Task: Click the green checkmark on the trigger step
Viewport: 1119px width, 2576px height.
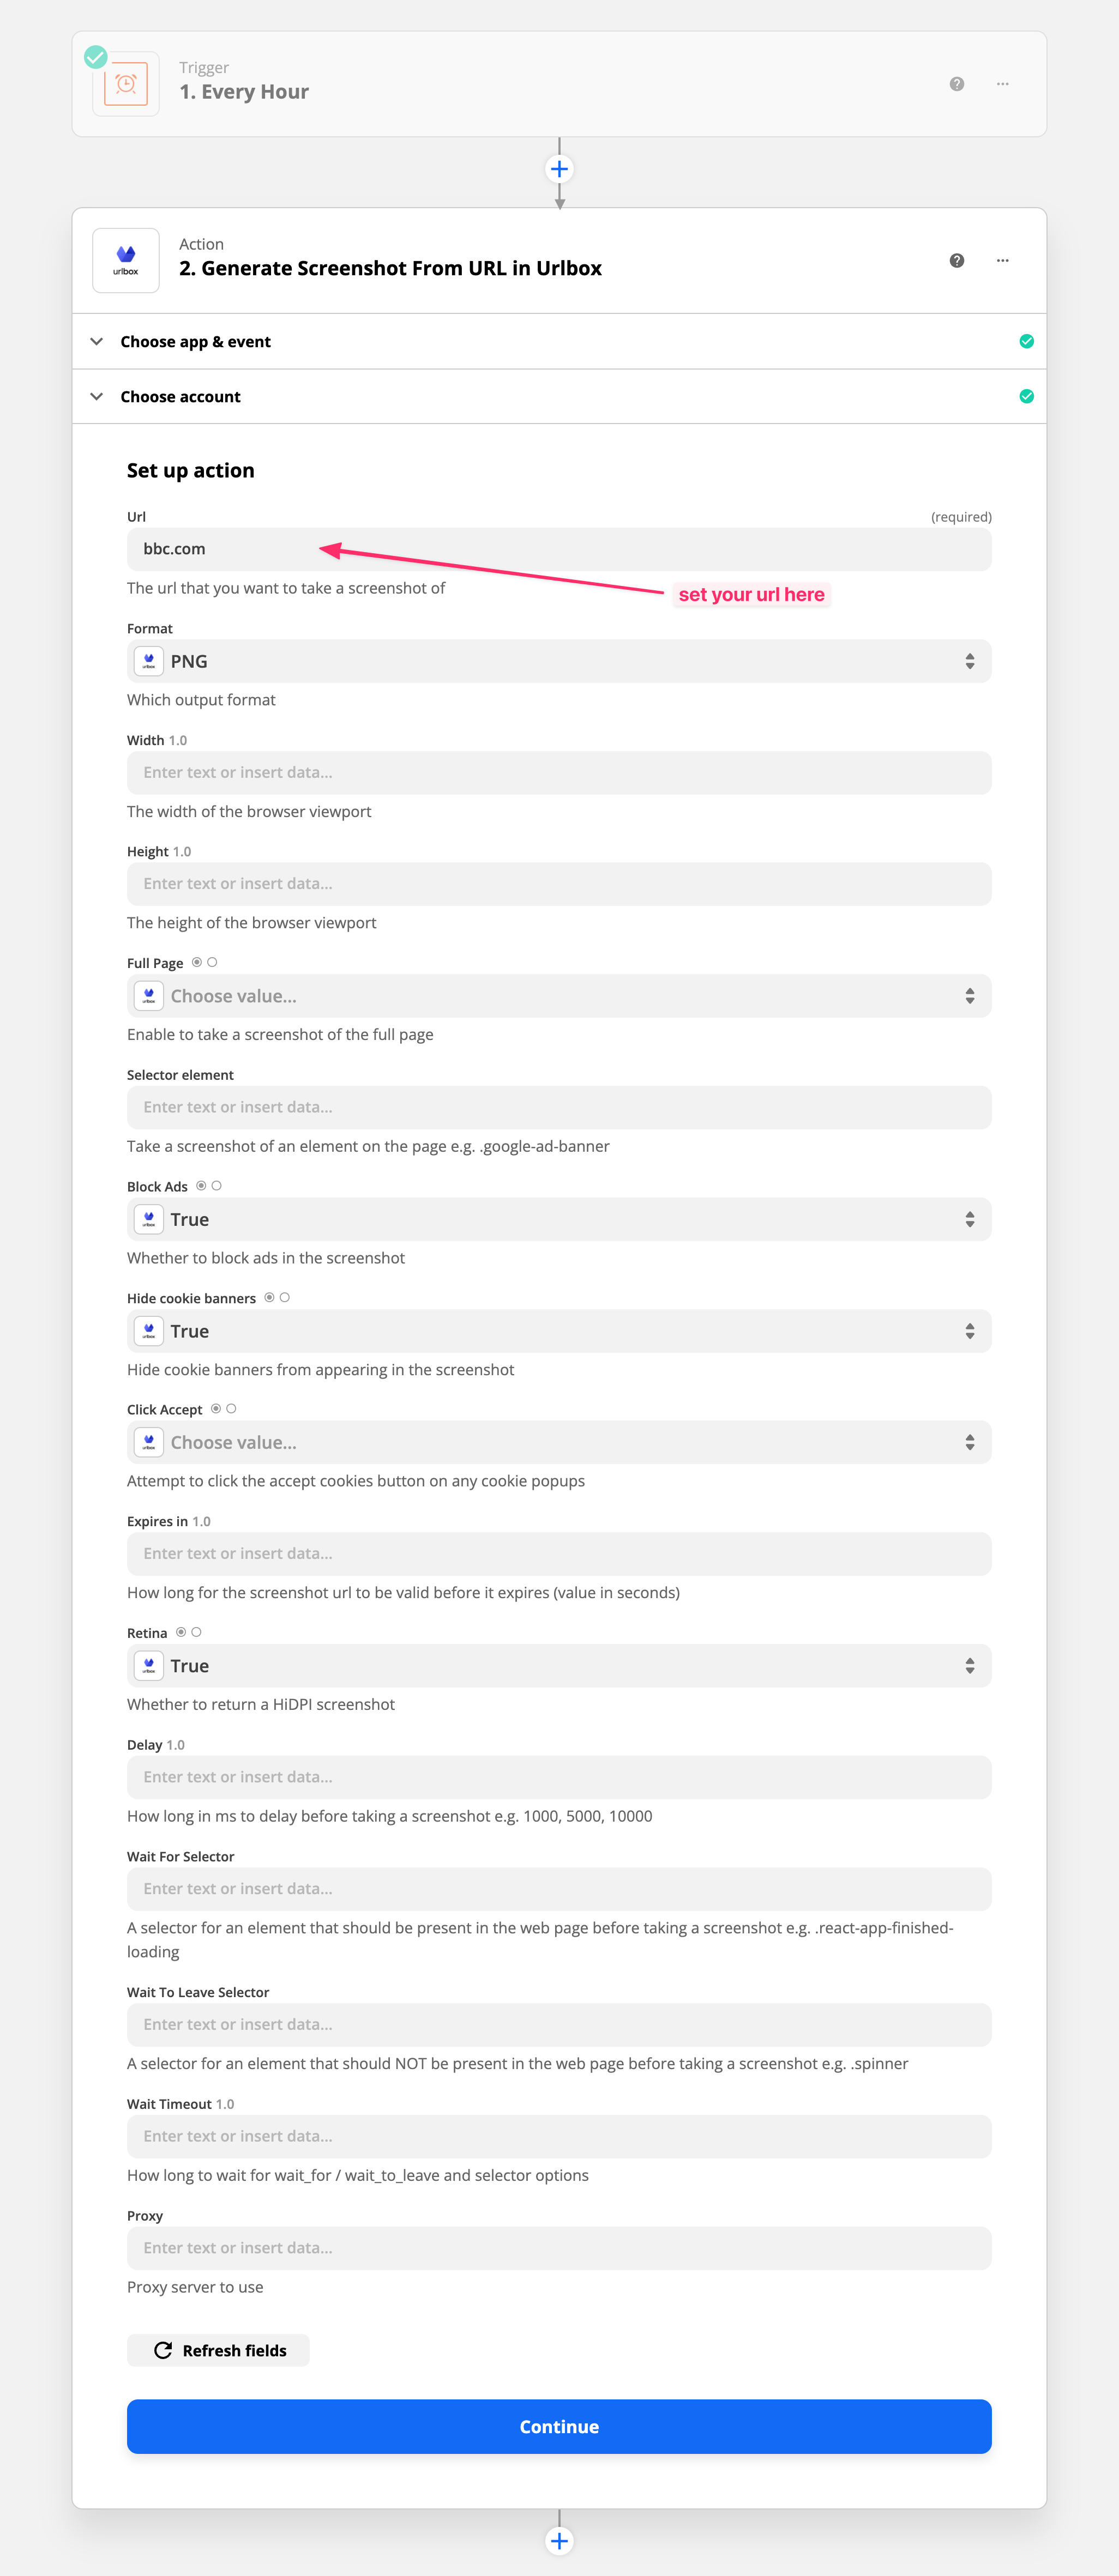Action: pyautogui.click(x=95, y=57)
